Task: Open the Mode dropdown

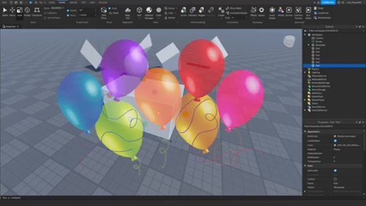Action: (x=57, y=8)
